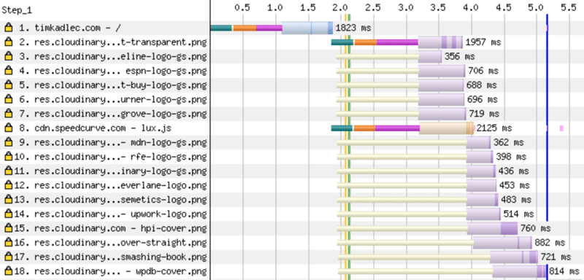The width and height of the screenshot is (584, 280).
Task: Click the blue download segment of timkadlec.com bar
Action: [x=307, y=28]
